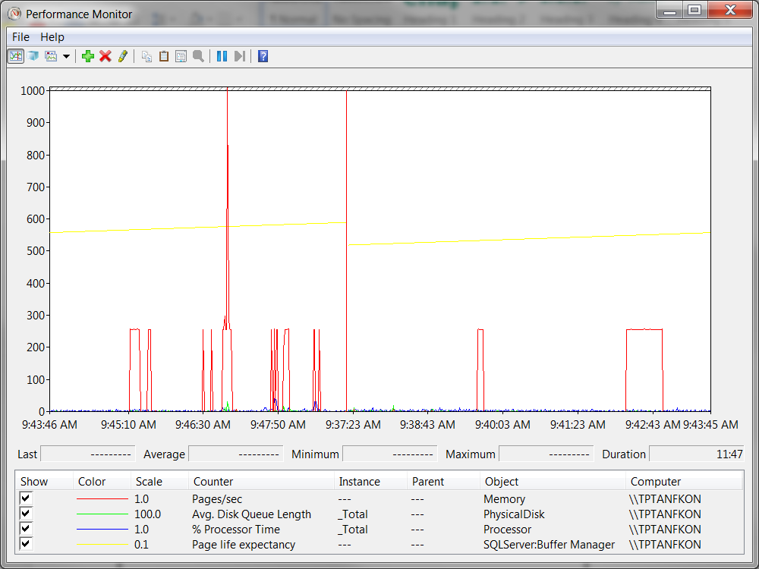Sort by Counter column header
Image resolution: width=759 pixels, height=569 pixels.
213,482
